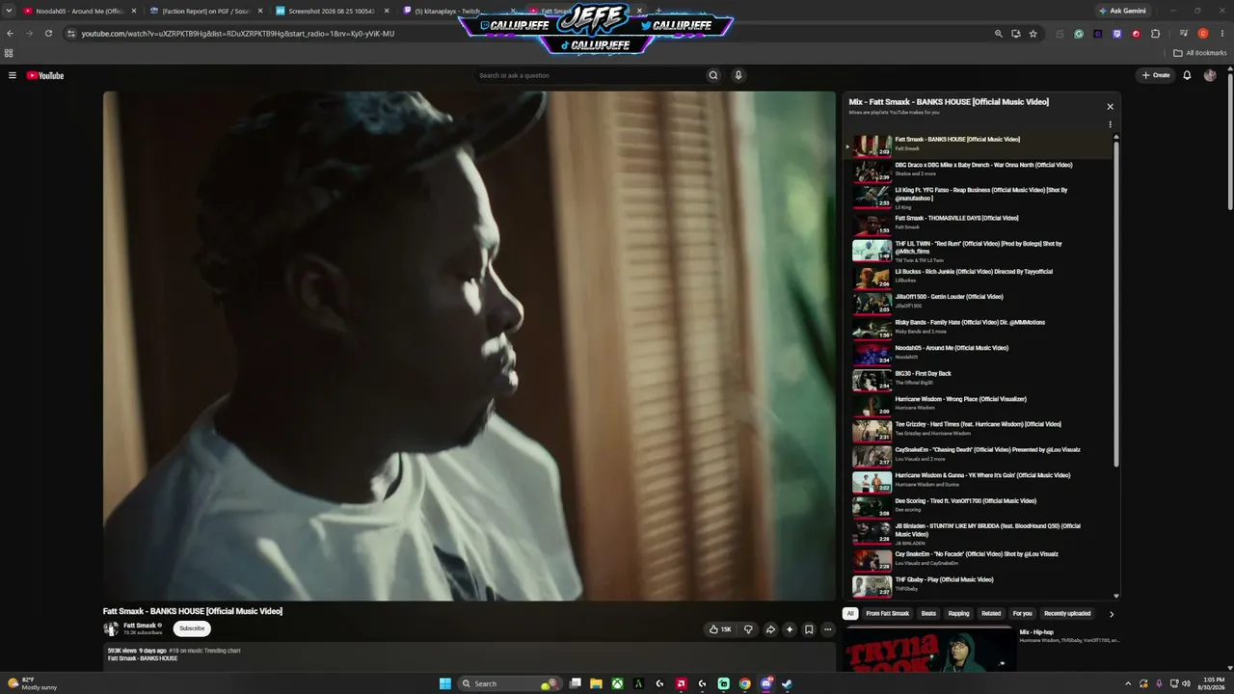Open File Explorer from the taskbar
The height and width of the screenshot is (694, 1234).
tap(596, 683)
